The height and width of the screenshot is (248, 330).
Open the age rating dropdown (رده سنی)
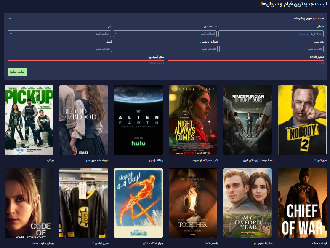(x=271, y=49)
